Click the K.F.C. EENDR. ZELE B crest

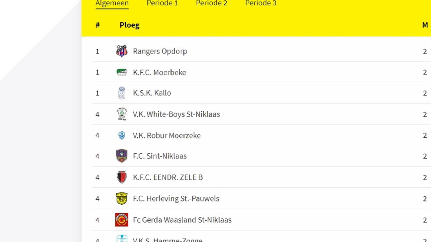[122, 177]
